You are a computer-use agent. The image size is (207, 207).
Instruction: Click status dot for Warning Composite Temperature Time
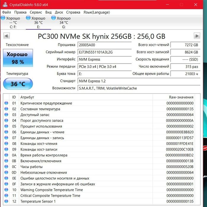point(6,190)
